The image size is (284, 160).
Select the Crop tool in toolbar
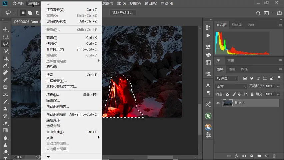pyautogui.click(x=5, y=58)
